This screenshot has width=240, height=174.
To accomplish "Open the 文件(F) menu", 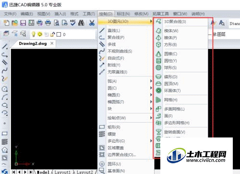I will click(10, 14).
